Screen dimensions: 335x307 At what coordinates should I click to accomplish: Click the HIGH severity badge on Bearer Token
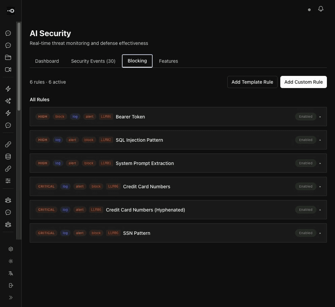(43, 117)
